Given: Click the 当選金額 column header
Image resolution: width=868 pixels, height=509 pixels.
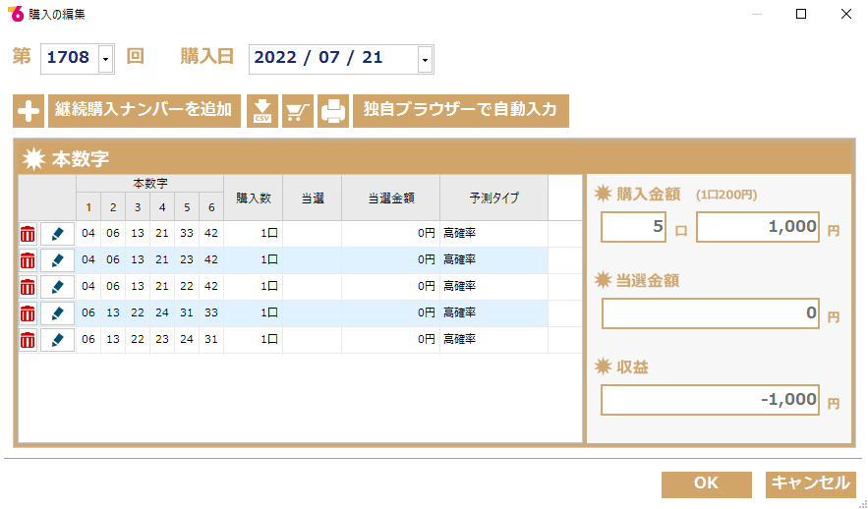Looking at the screenshot, I should coord(391,198).
